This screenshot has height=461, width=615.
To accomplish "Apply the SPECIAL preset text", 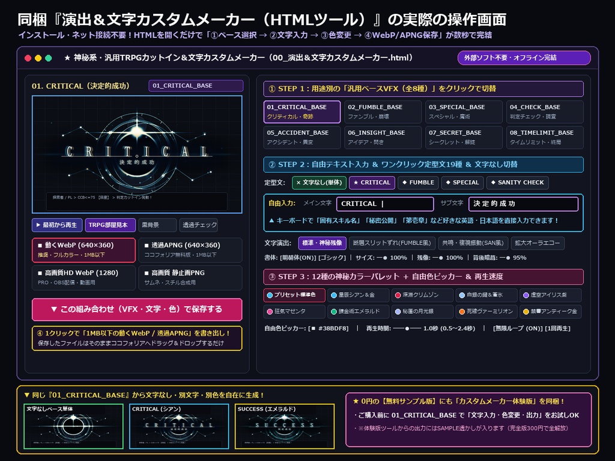I will point(462,182).
